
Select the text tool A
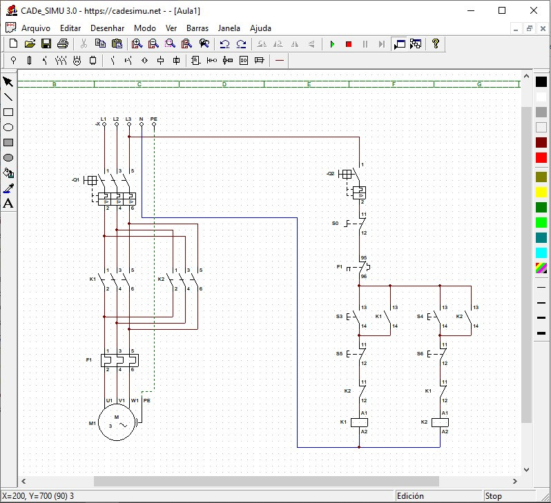click(x=8, y=204)
